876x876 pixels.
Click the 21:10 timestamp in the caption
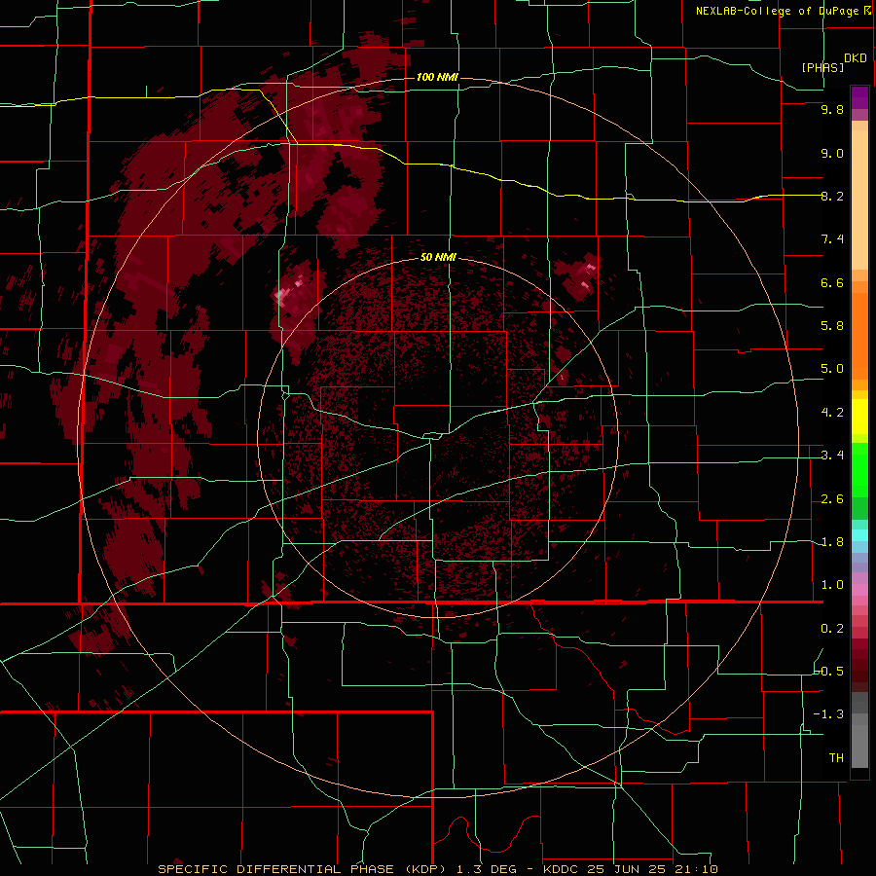(697, 869)
